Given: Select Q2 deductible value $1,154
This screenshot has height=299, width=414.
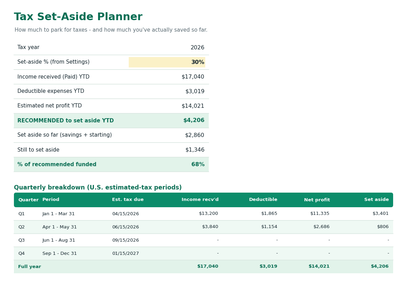Looking at the screenshot, I should tap(269, 227).
